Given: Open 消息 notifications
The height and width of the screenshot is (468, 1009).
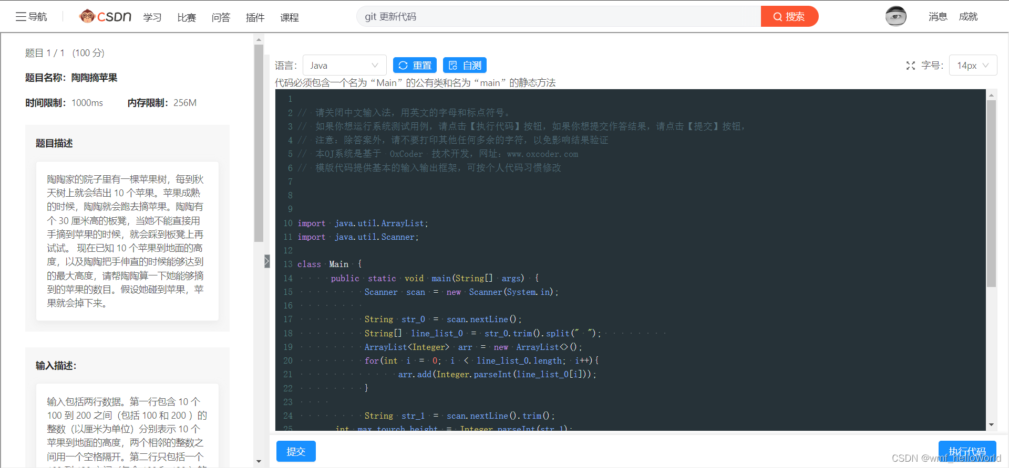Looking at the screenshot, I should (938, 17).
